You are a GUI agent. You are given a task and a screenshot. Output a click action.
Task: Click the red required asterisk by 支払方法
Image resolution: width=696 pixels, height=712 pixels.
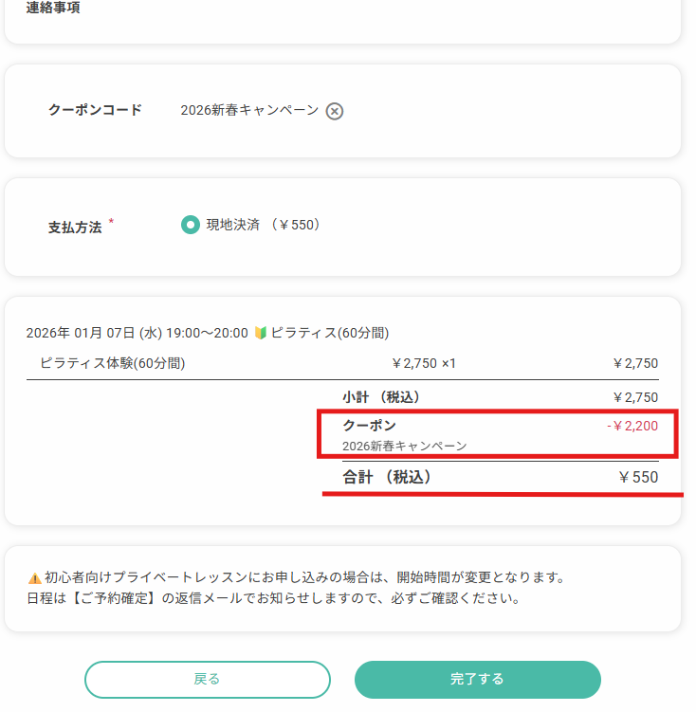[x=111, y=222]
